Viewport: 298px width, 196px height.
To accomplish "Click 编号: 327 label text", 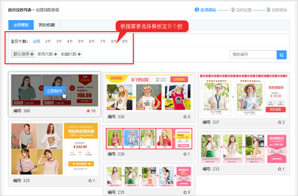I will [x=211, y=122].
